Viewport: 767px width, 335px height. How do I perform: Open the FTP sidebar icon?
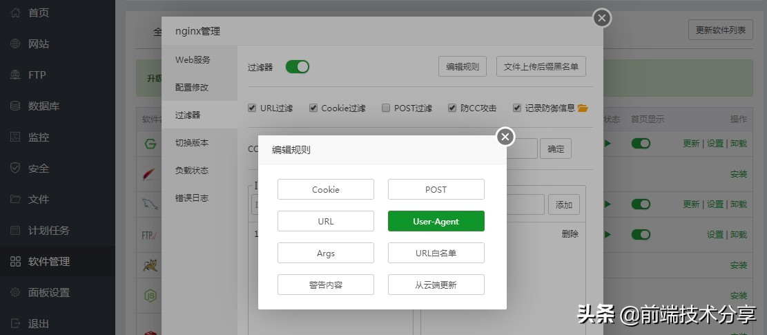click(15, 75)
